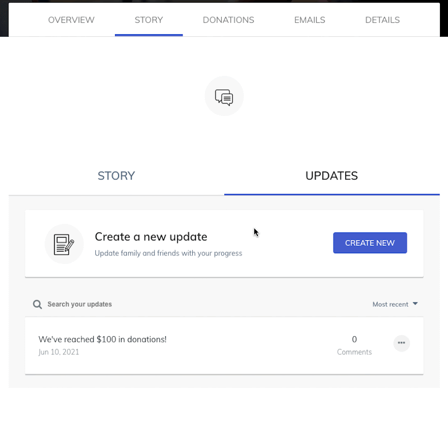Open the We've reached $100 in donations update
Viewport: 448px width, 421px height.
(102, 339)
